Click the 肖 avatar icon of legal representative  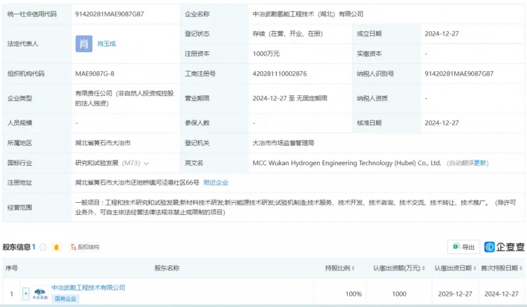tap(84, 44)
